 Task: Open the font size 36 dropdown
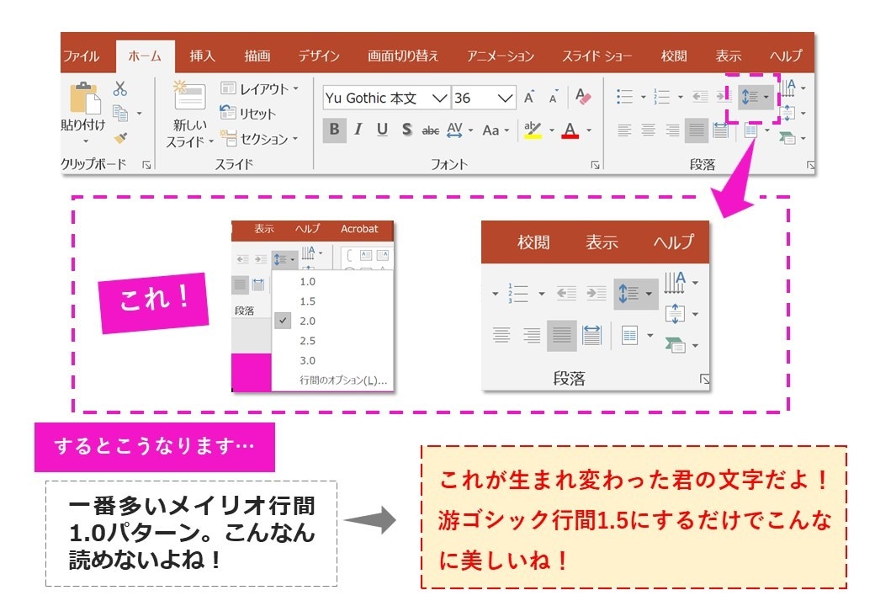[505, 98]
